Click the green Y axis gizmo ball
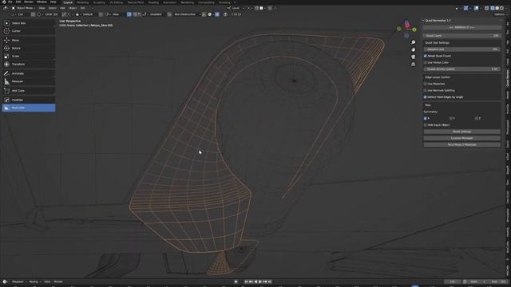This screenshot has height=287, width=511. (414, 29)
